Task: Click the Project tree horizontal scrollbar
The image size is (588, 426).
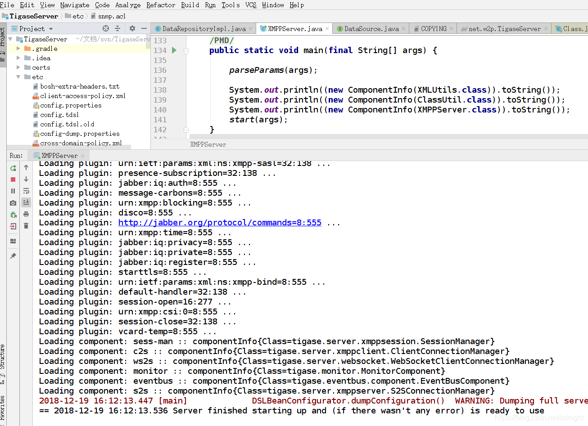Action: point(69,147)
